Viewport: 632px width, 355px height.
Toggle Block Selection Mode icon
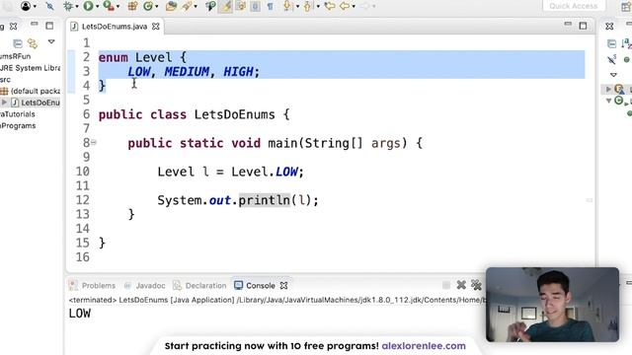coord(255,6)
